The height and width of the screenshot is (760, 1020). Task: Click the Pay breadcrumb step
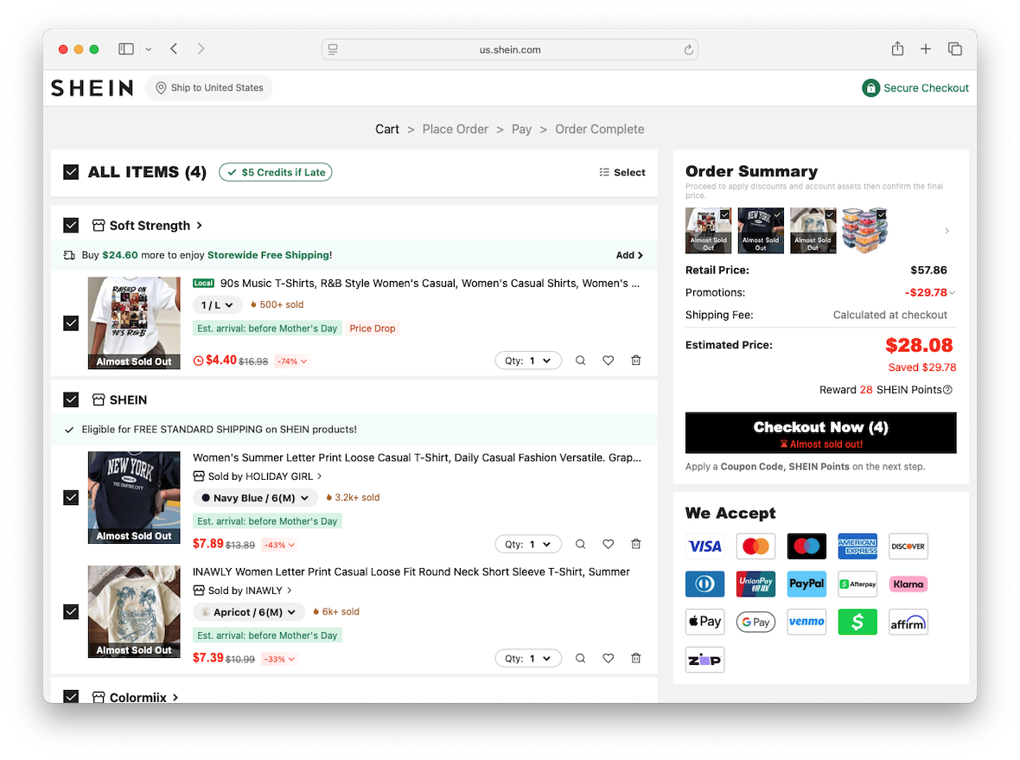pyautogui.click(x=522, y=130)
